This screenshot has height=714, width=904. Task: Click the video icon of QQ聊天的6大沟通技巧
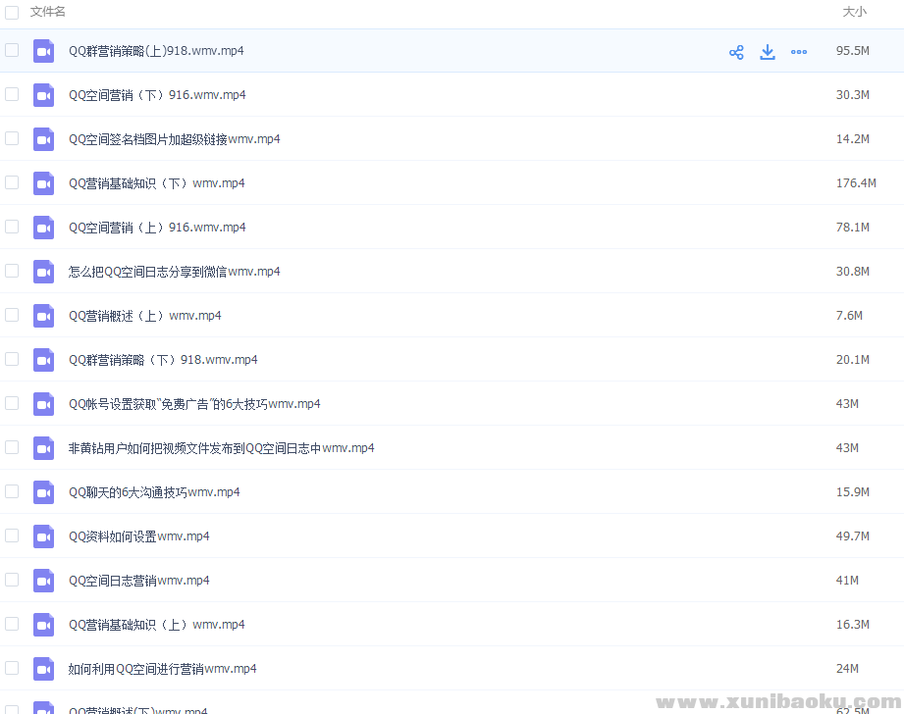click(43, 492)
